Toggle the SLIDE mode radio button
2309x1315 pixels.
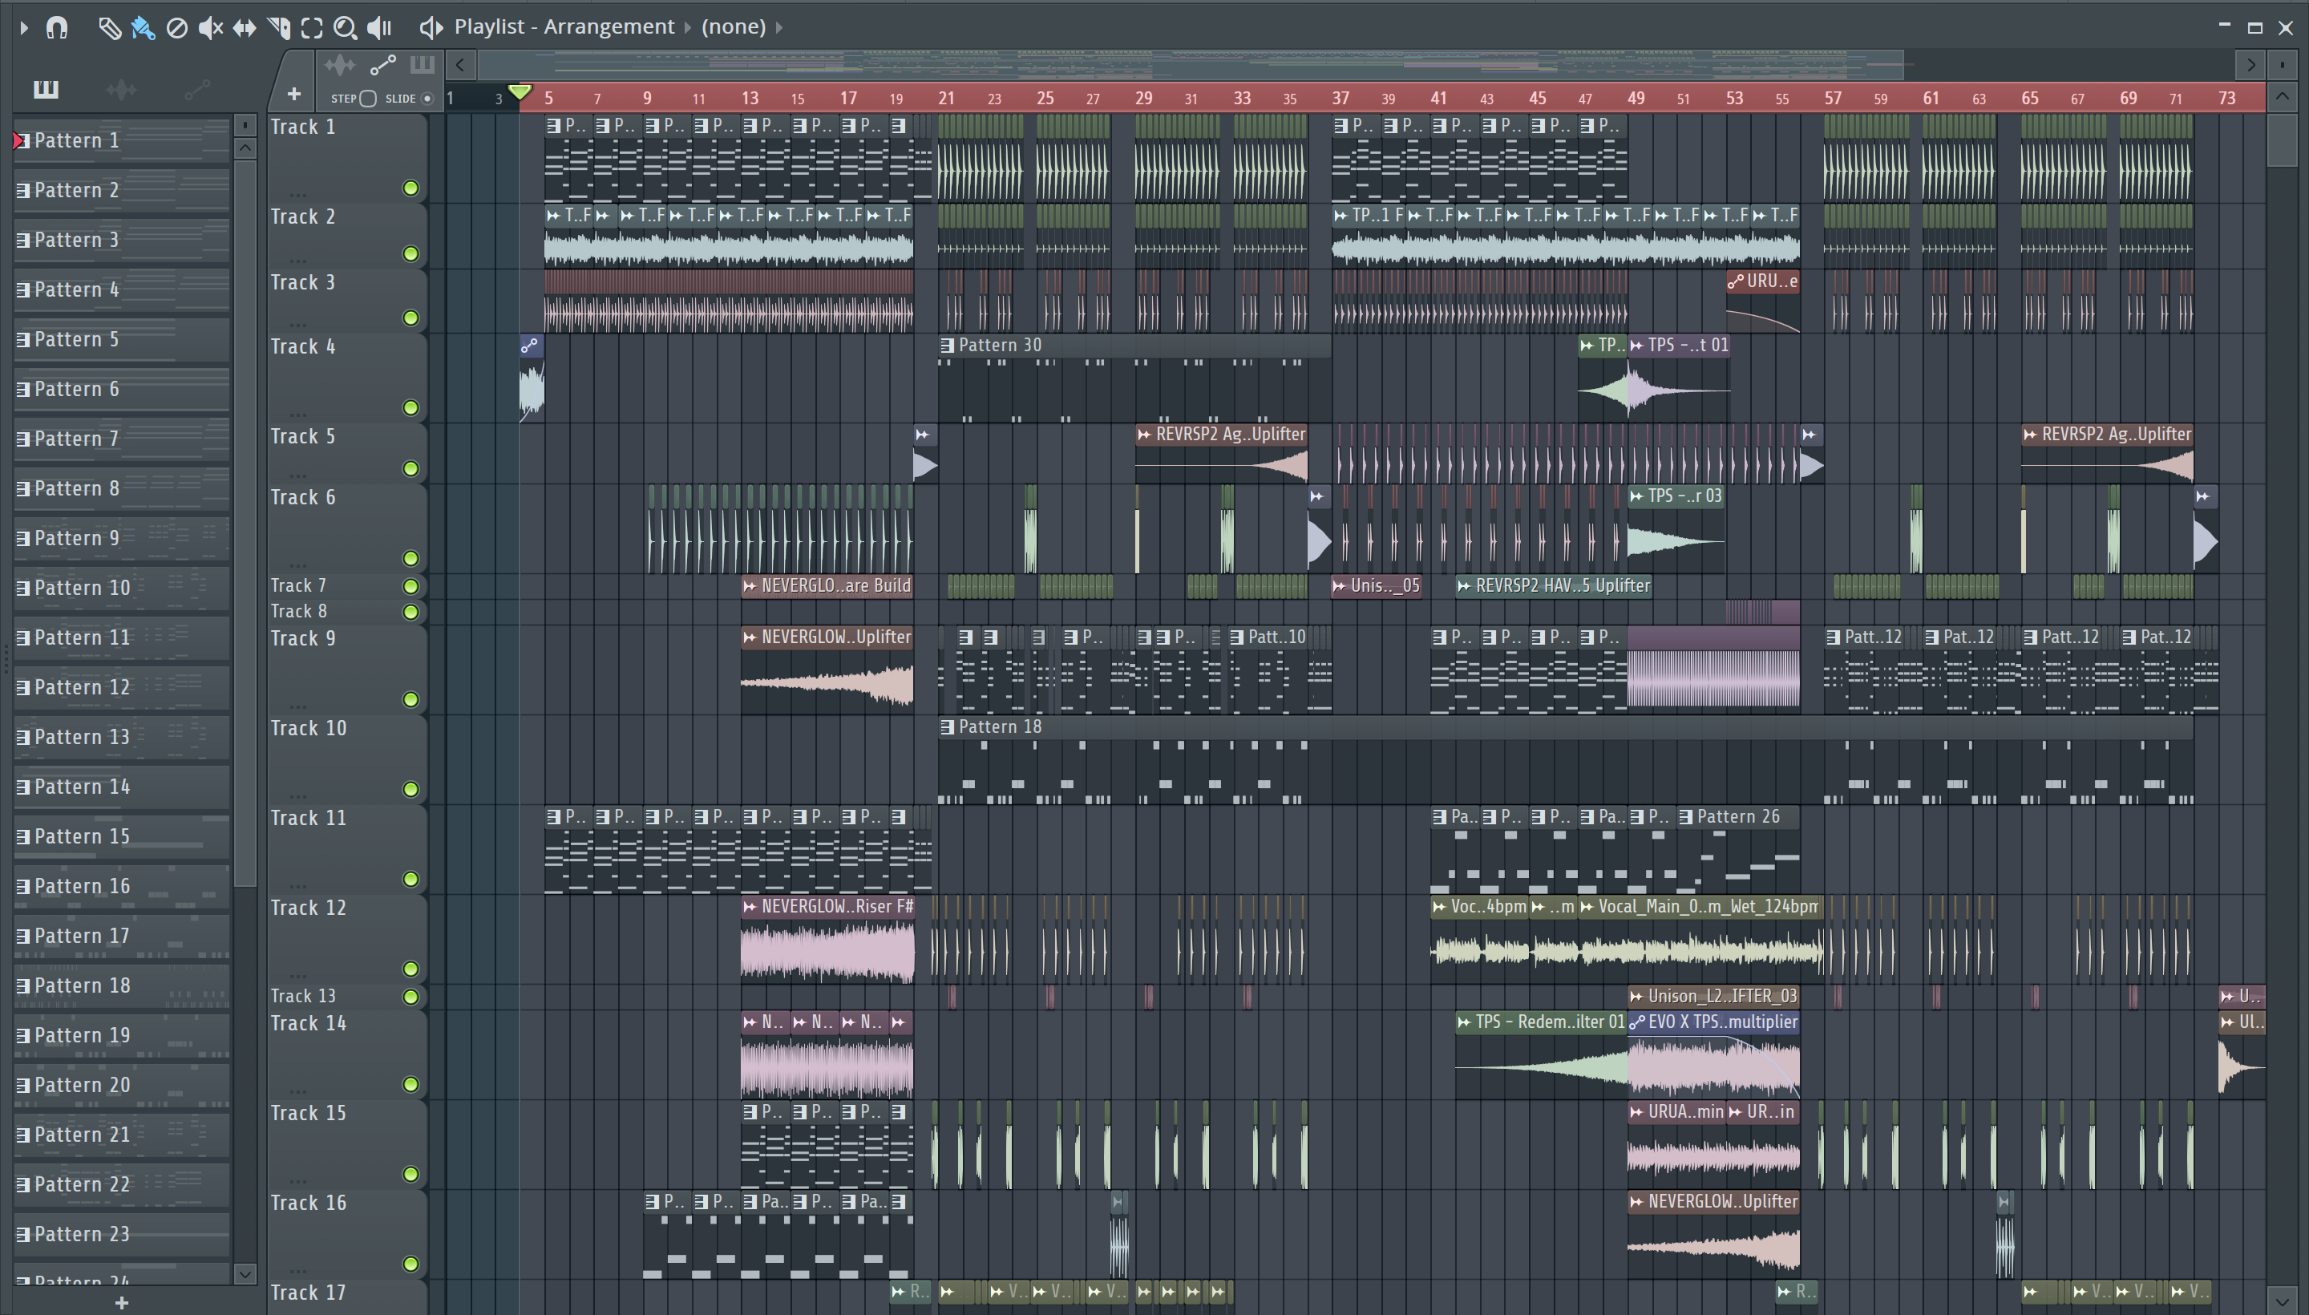[x=428, y=99]
